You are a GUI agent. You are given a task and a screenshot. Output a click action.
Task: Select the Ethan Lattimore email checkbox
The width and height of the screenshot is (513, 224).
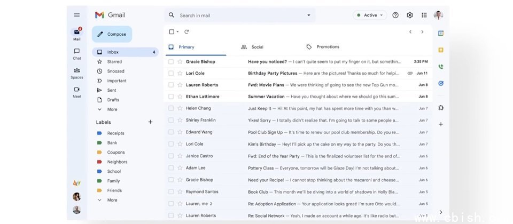(x=171, y=97)
